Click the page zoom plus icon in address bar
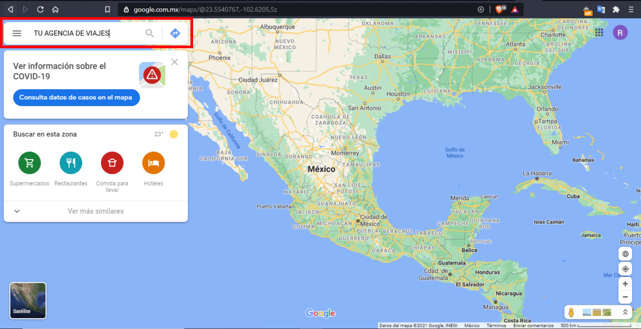 point(481,9)
